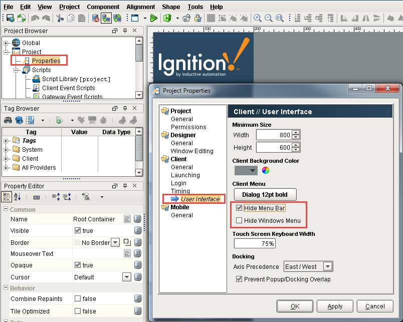This screenshot has height=322, width=403.
Task: Click the Save project toolbar icon
Action: [10, 19]
